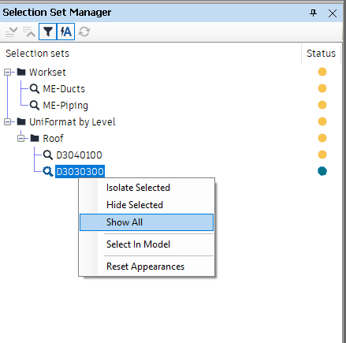Click the ME-Ducts status dot
The image size is (346, 343).
322,88
